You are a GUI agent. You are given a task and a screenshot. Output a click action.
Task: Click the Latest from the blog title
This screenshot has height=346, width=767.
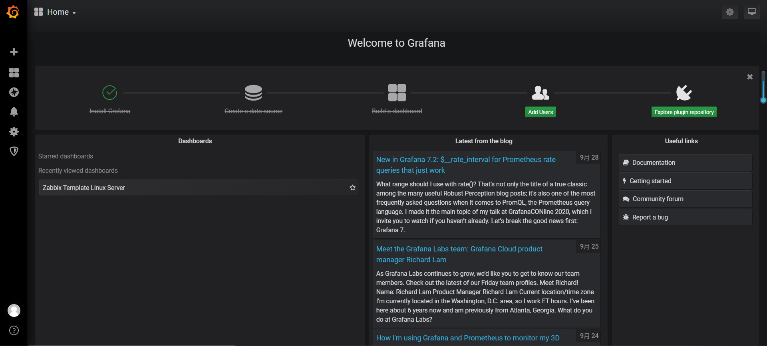point(484,141)
